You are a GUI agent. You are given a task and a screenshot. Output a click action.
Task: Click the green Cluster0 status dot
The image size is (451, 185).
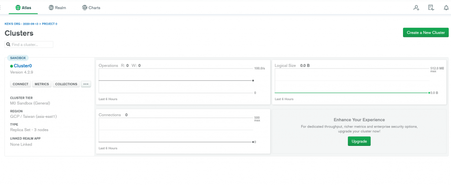point(11,66)
